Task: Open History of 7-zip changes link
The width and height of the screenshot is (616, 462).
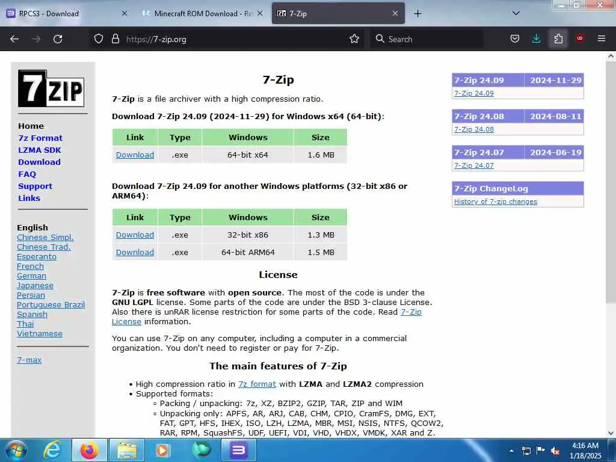Action: tap(496, 202)
